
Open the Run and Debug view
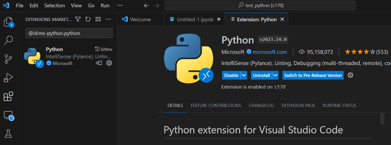(x=8, y=78)
